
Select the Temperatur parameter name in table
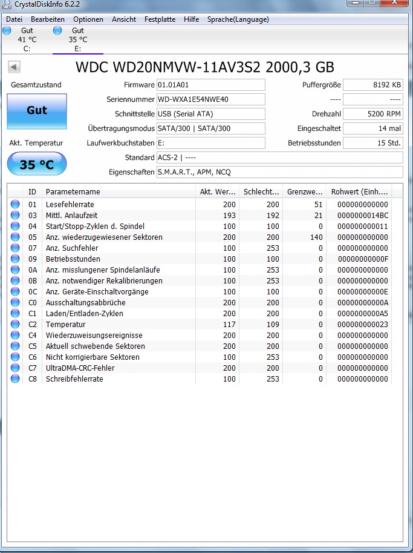coord(65,325)
